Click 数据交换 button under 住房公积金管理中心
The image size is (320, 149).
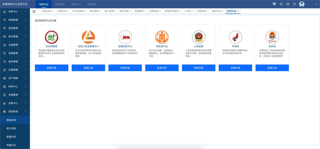pos(88,68)
